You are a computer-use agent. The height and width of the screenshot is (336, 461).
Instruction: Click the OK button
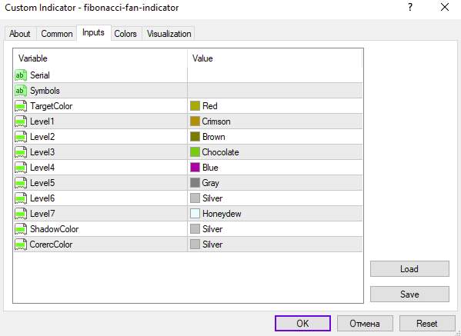(302, 324)
